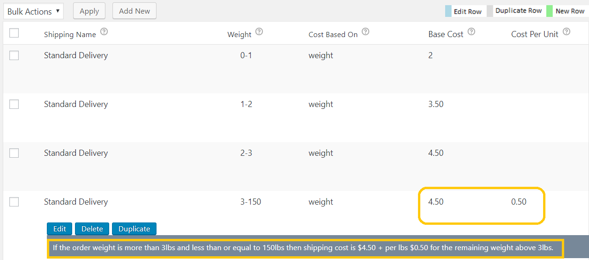Click help icon beside Cost Based On
This screenshot has width=589, height=260.
pos(365,32)
